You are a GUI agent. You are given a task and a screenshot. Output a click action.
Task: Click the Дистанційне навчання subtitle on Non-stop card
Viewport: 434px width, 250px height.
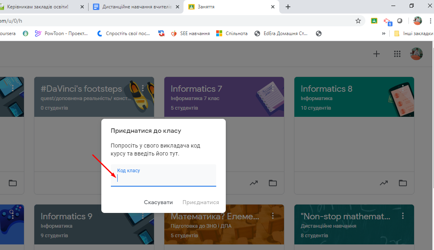click(x=329, y=226)
